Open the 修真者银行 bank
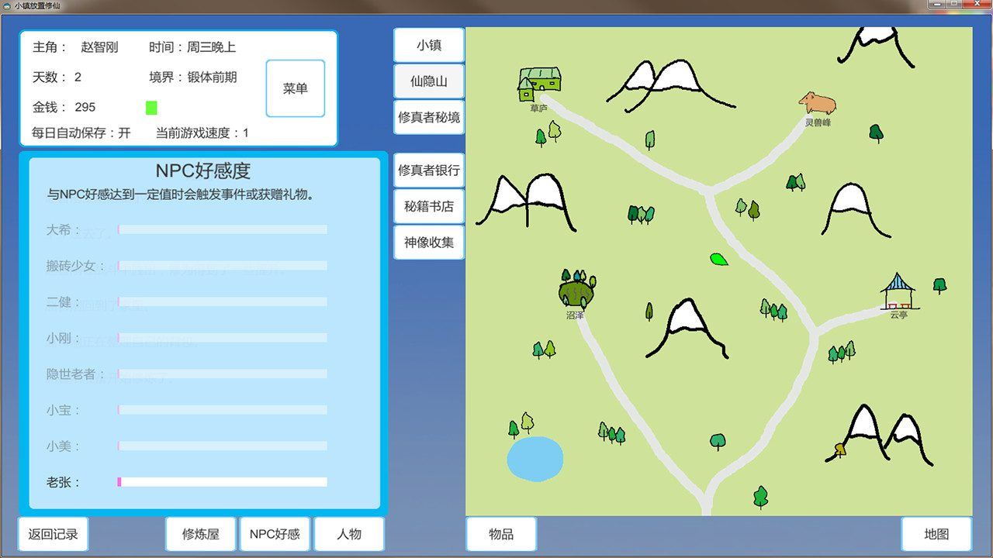Image resolution: width=993 pixels, height=558 pixels. pos(428,169)
